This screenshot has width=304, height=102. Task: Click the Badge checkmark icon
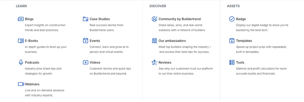tap(232, 19)
